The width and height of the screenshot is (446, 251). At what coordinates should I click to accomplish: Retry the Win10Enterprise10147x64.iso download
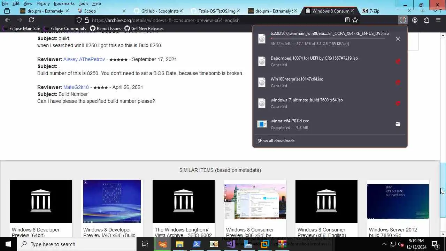tap(398, 82)
